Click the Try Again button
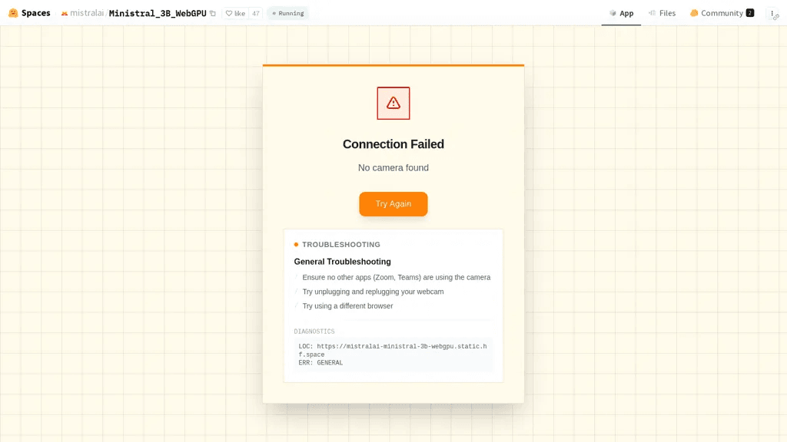 coord(393,204)
